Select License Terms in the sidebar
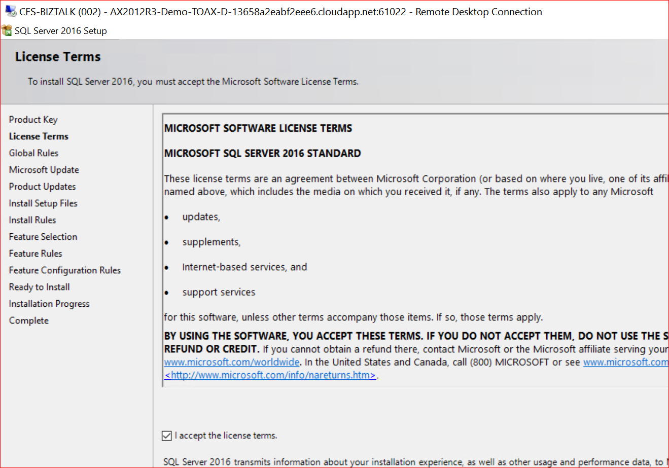 (39, 136)
